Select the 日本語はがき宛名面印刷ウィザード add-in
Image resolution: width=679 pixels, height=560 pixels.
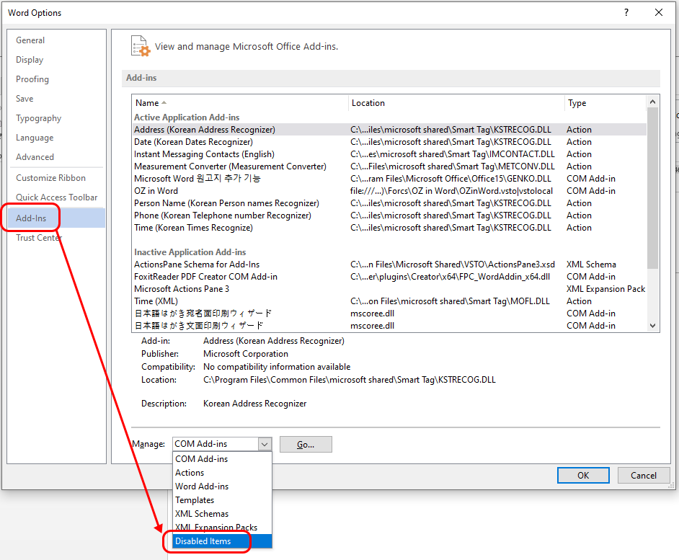[x=389, y=314]
